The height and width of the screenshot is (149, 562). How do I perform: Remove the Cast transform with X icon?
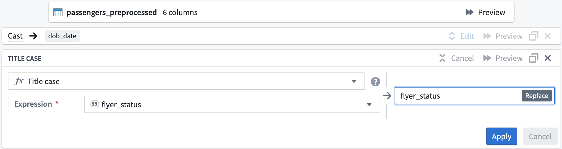point(548,36)
